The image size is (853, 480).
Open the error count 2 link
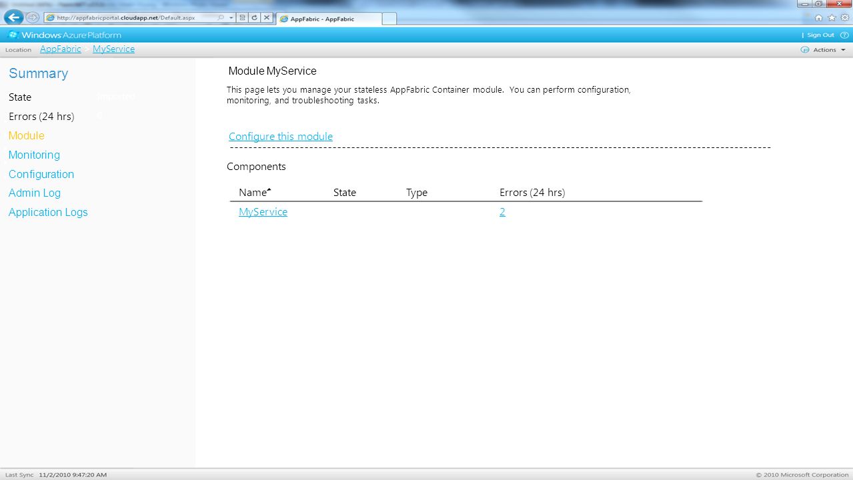coord(502,212)
